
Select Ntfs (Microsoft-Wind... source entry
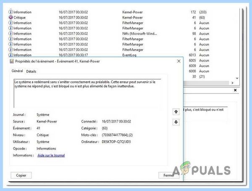[x=139, y=34]
